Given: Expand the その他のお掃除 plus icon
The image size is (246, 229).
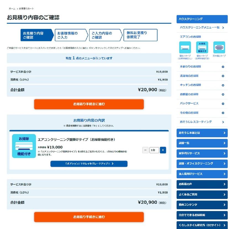Looking at the screenshot, I should (223, 113).
